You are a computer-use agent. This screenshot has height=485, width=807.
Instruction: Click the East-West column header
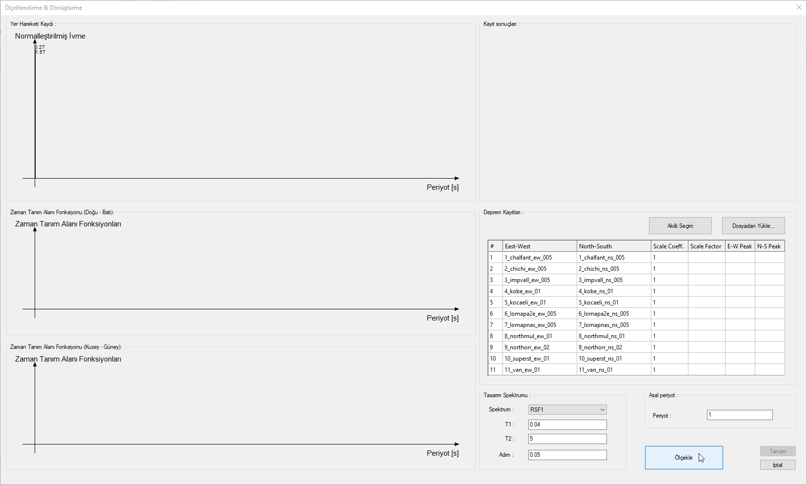539,246
